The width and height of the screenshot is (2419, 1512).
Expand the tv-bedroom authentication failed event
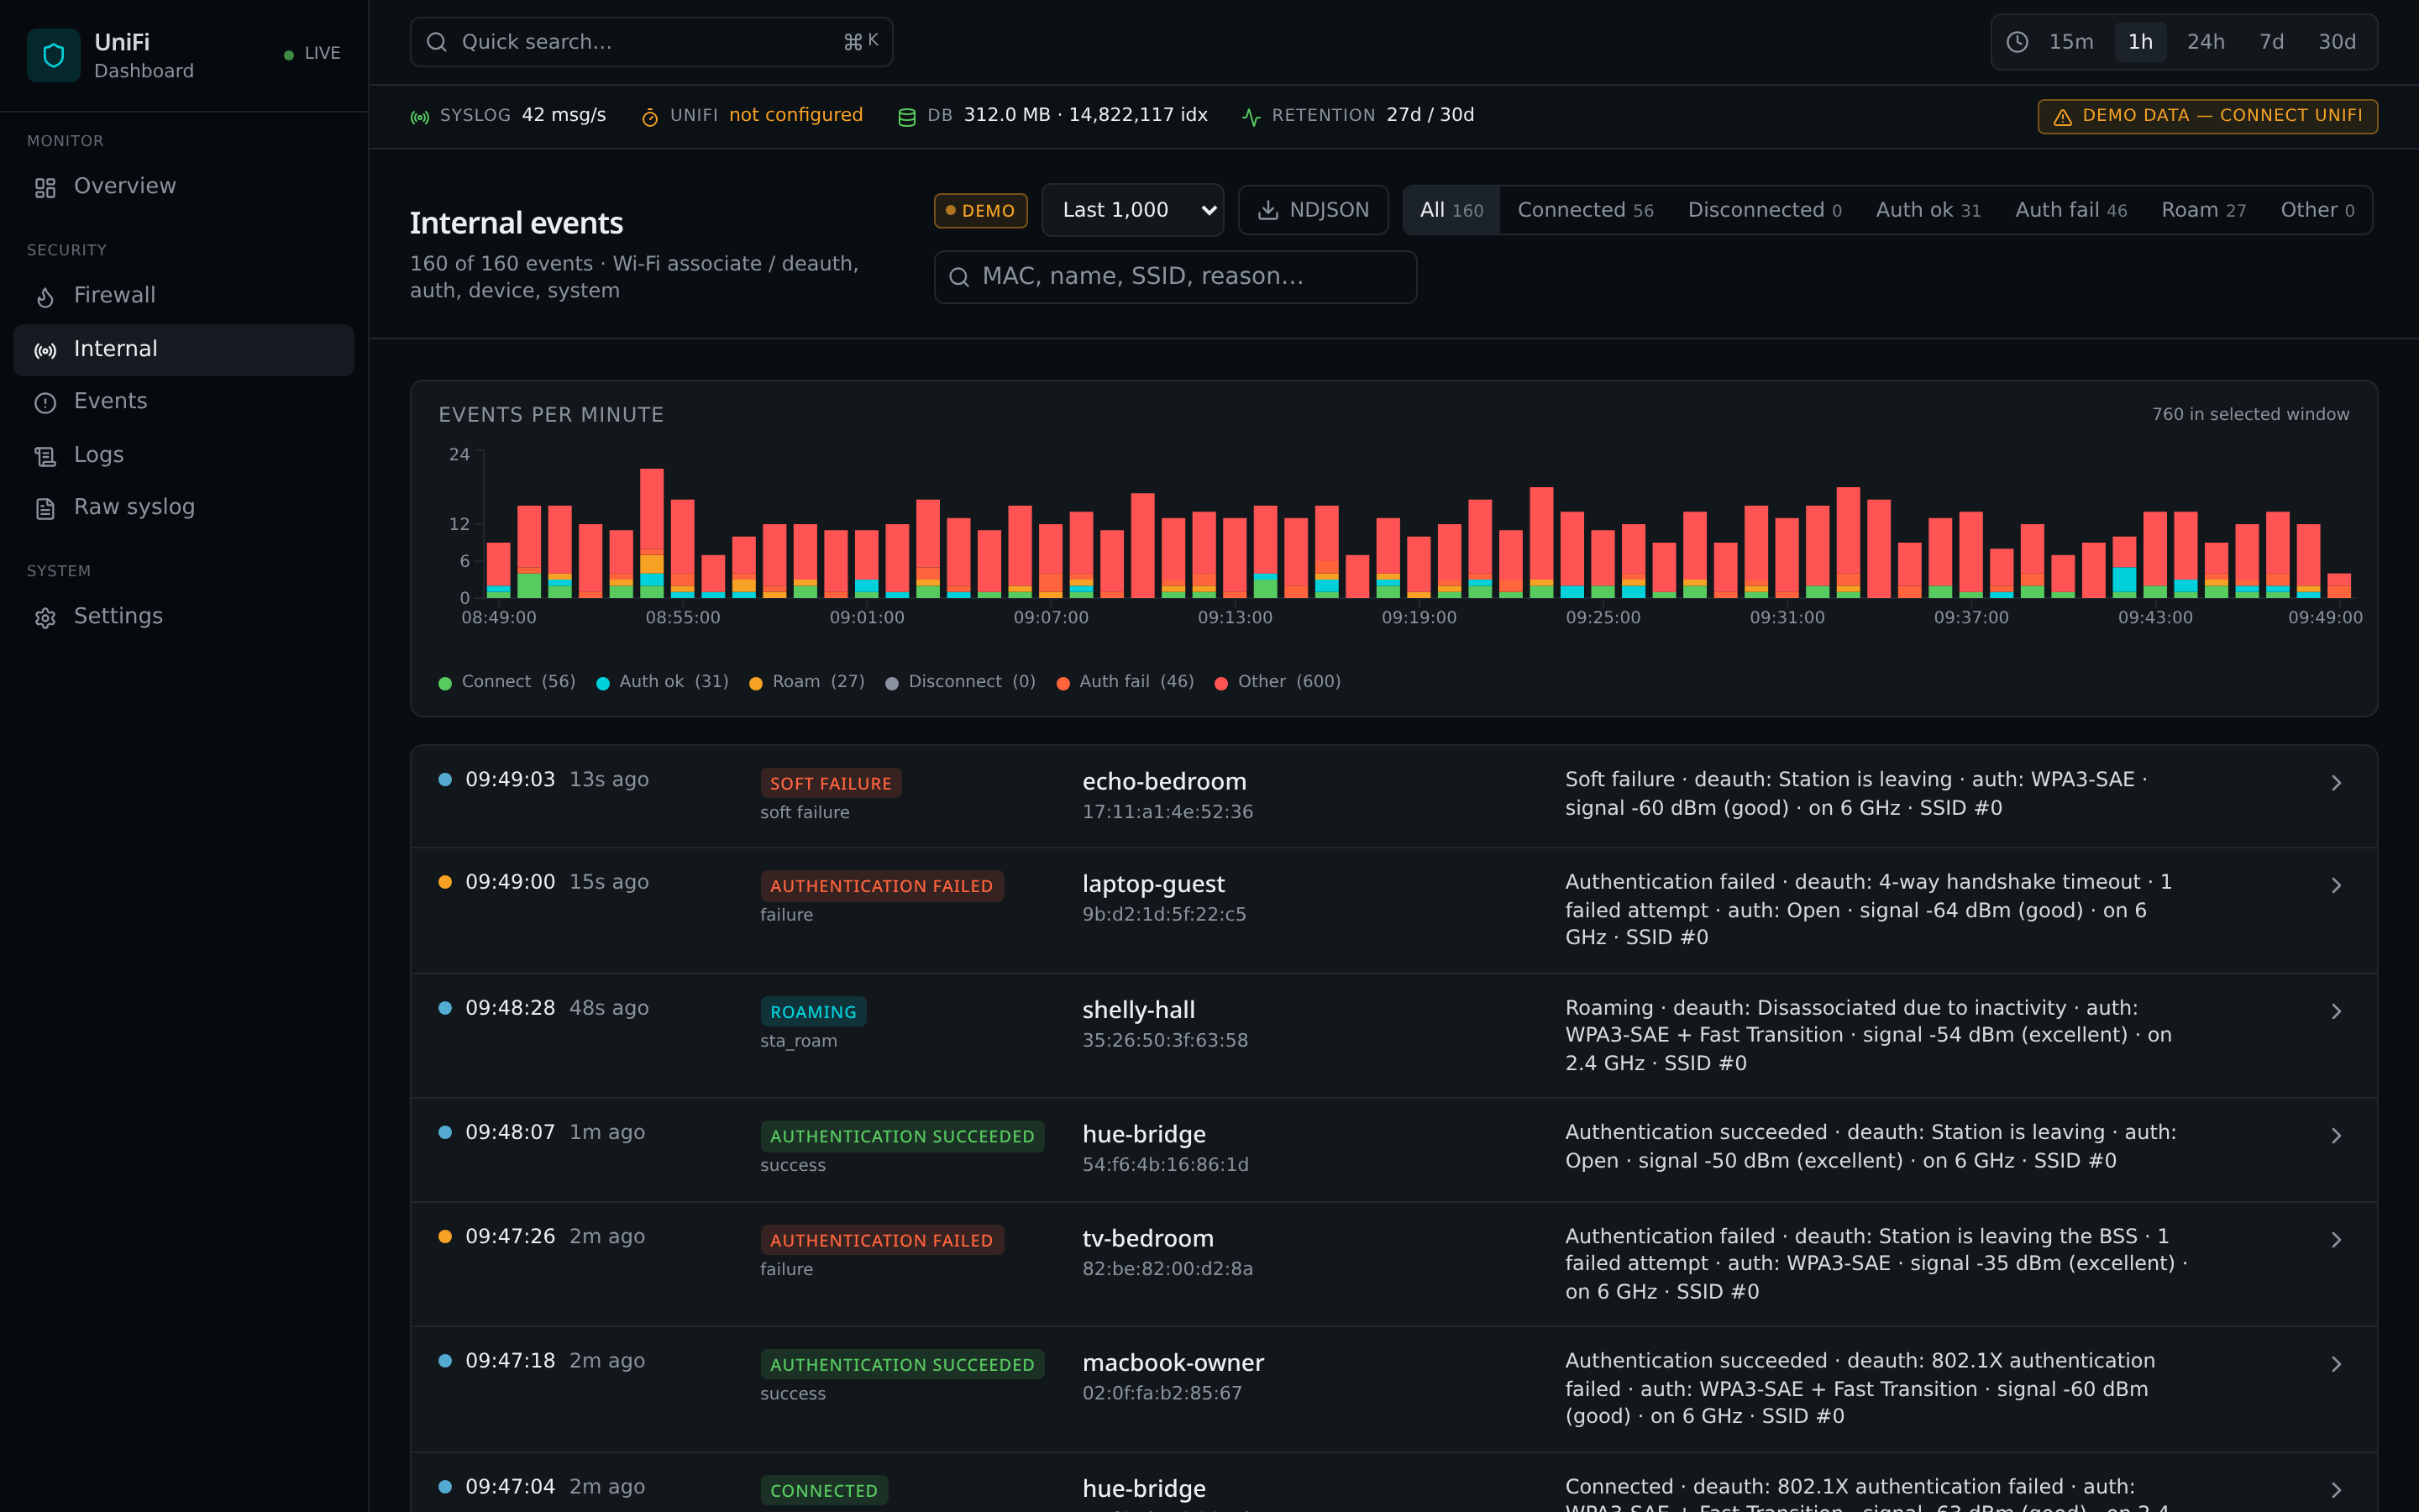point(2336,1240)
